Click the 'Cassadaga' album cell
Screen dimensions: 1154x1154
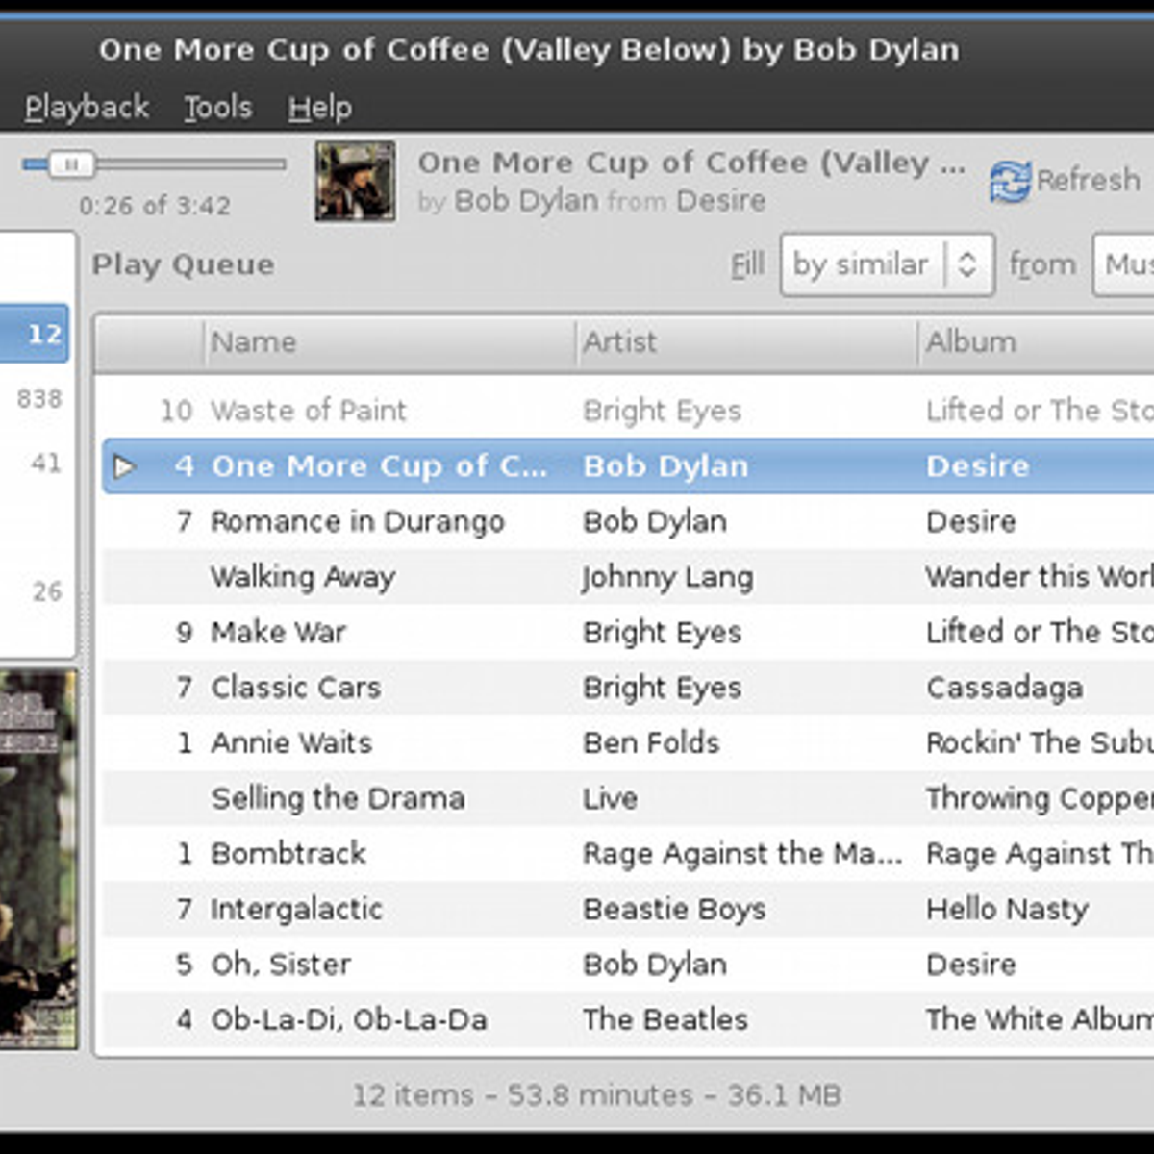tap(1005, 688)
